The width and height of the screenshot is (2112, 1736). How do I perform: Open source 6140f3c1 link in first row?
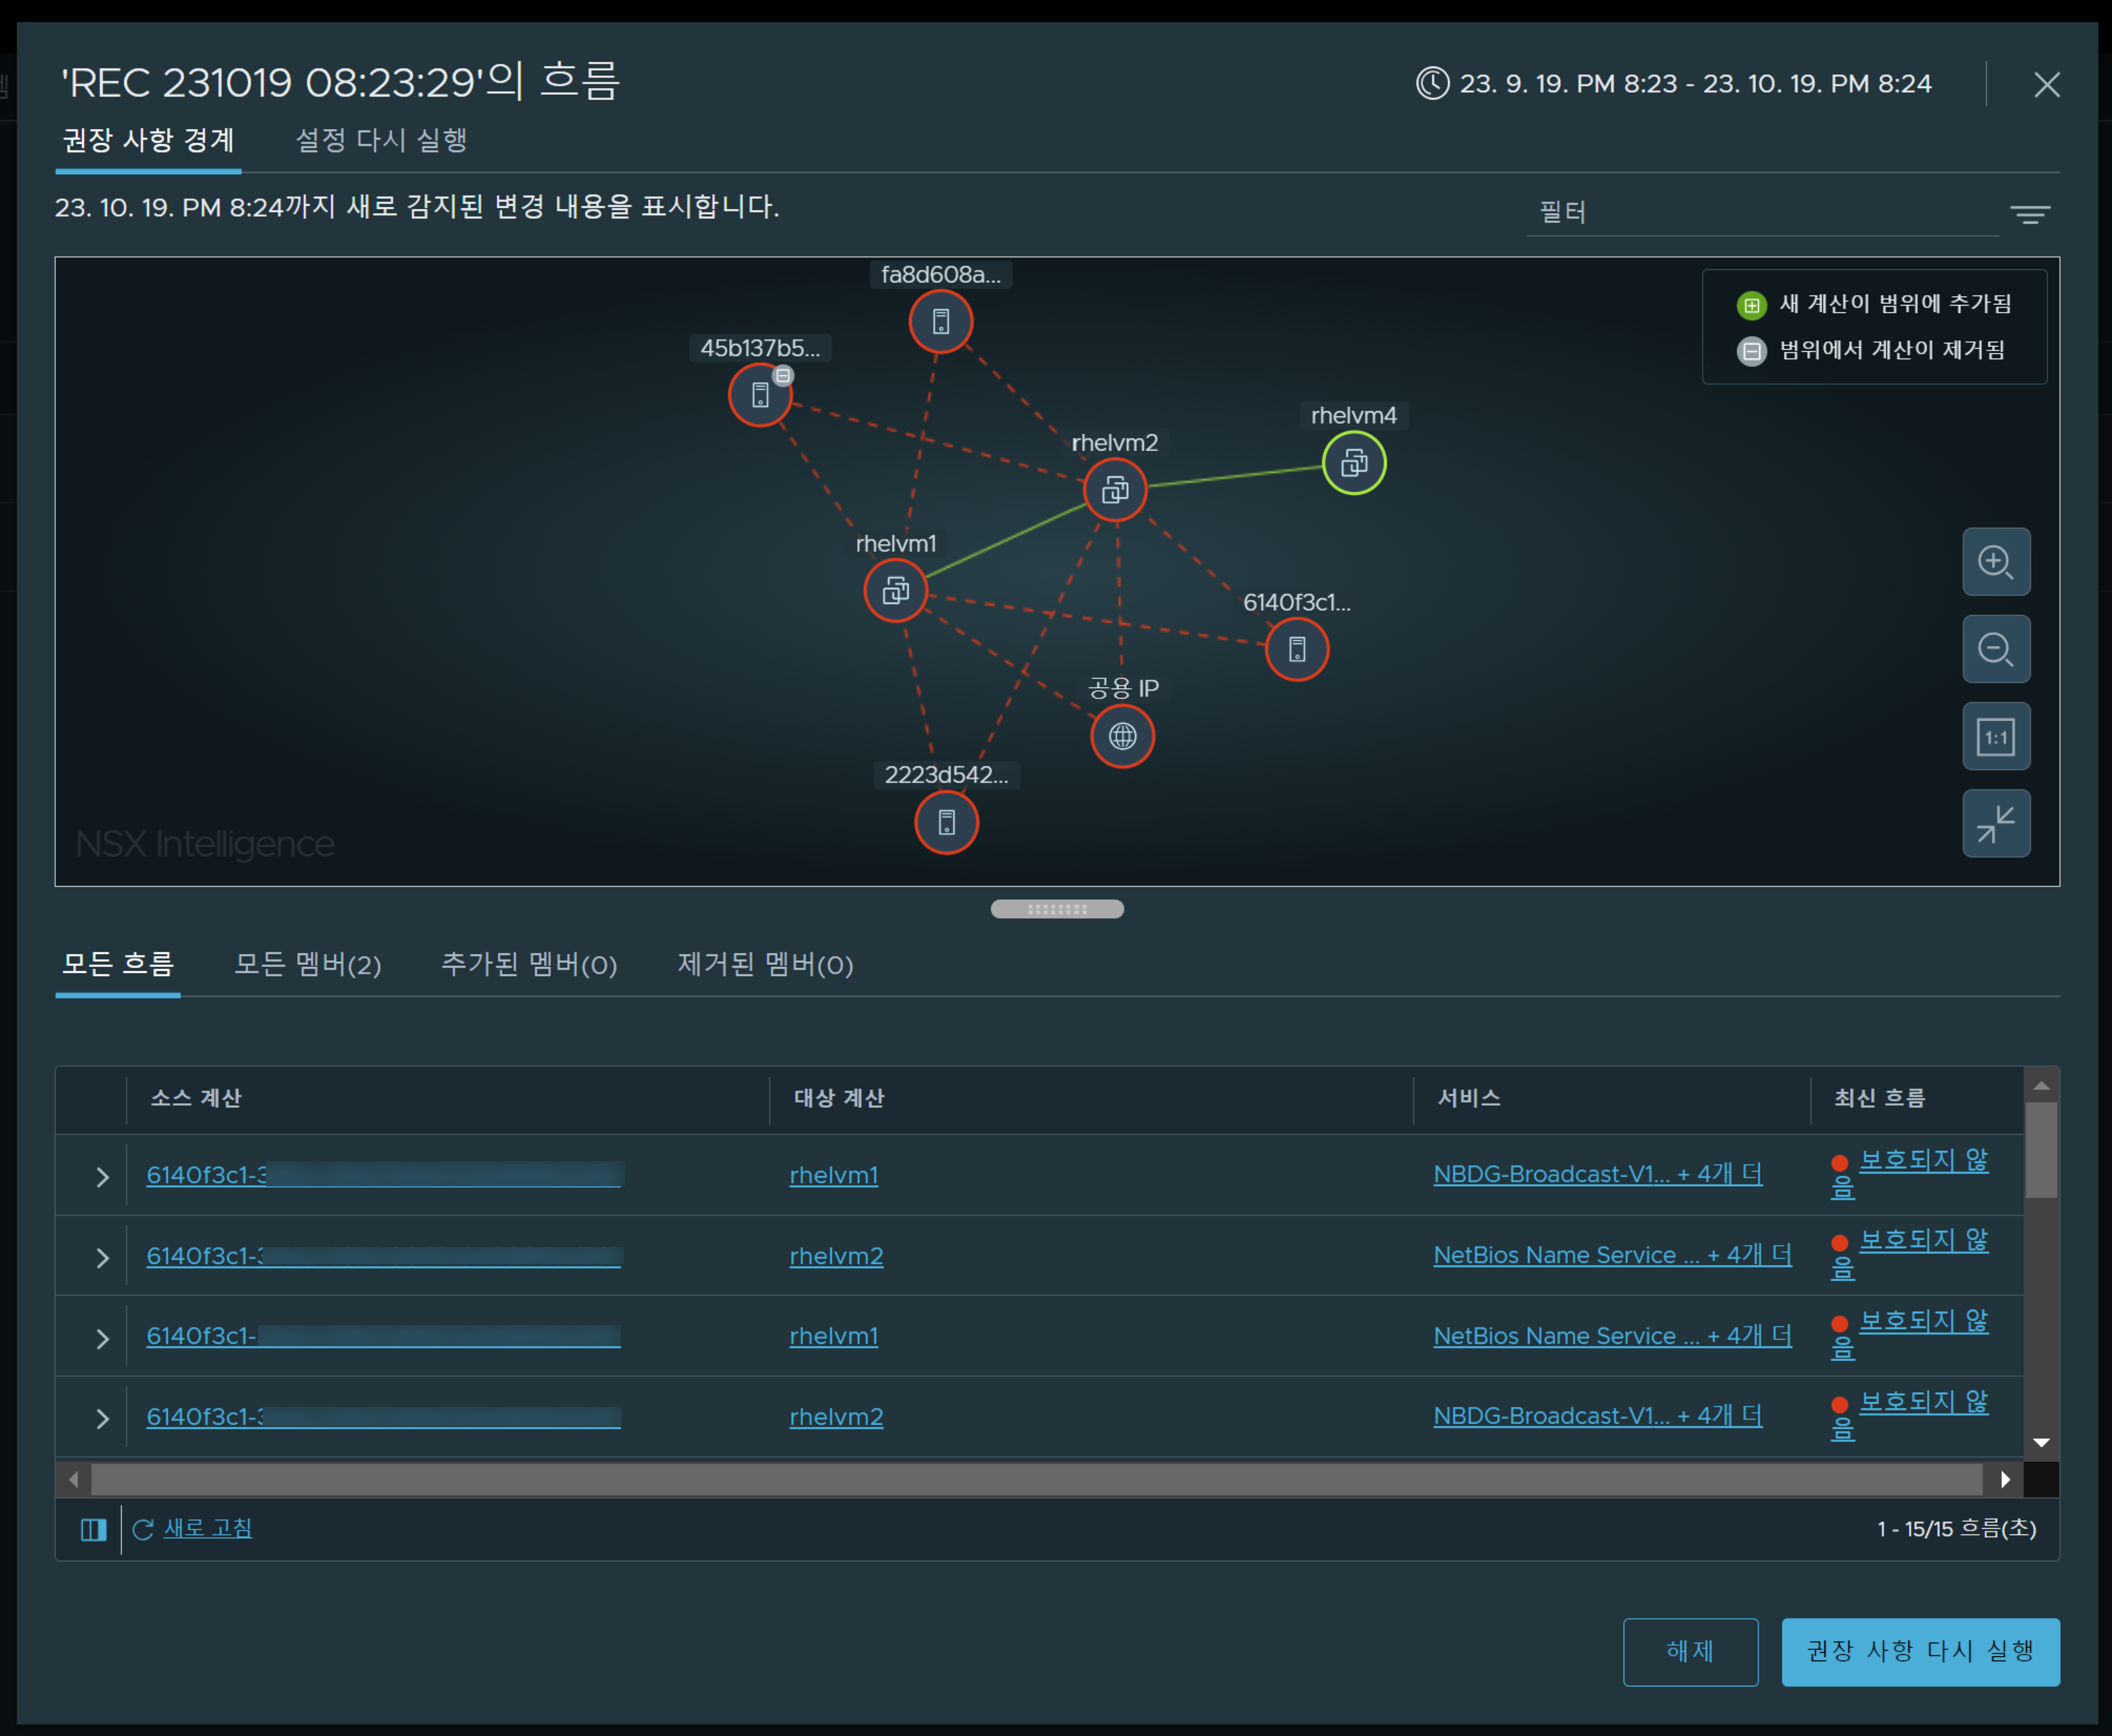coord(384,1175)
